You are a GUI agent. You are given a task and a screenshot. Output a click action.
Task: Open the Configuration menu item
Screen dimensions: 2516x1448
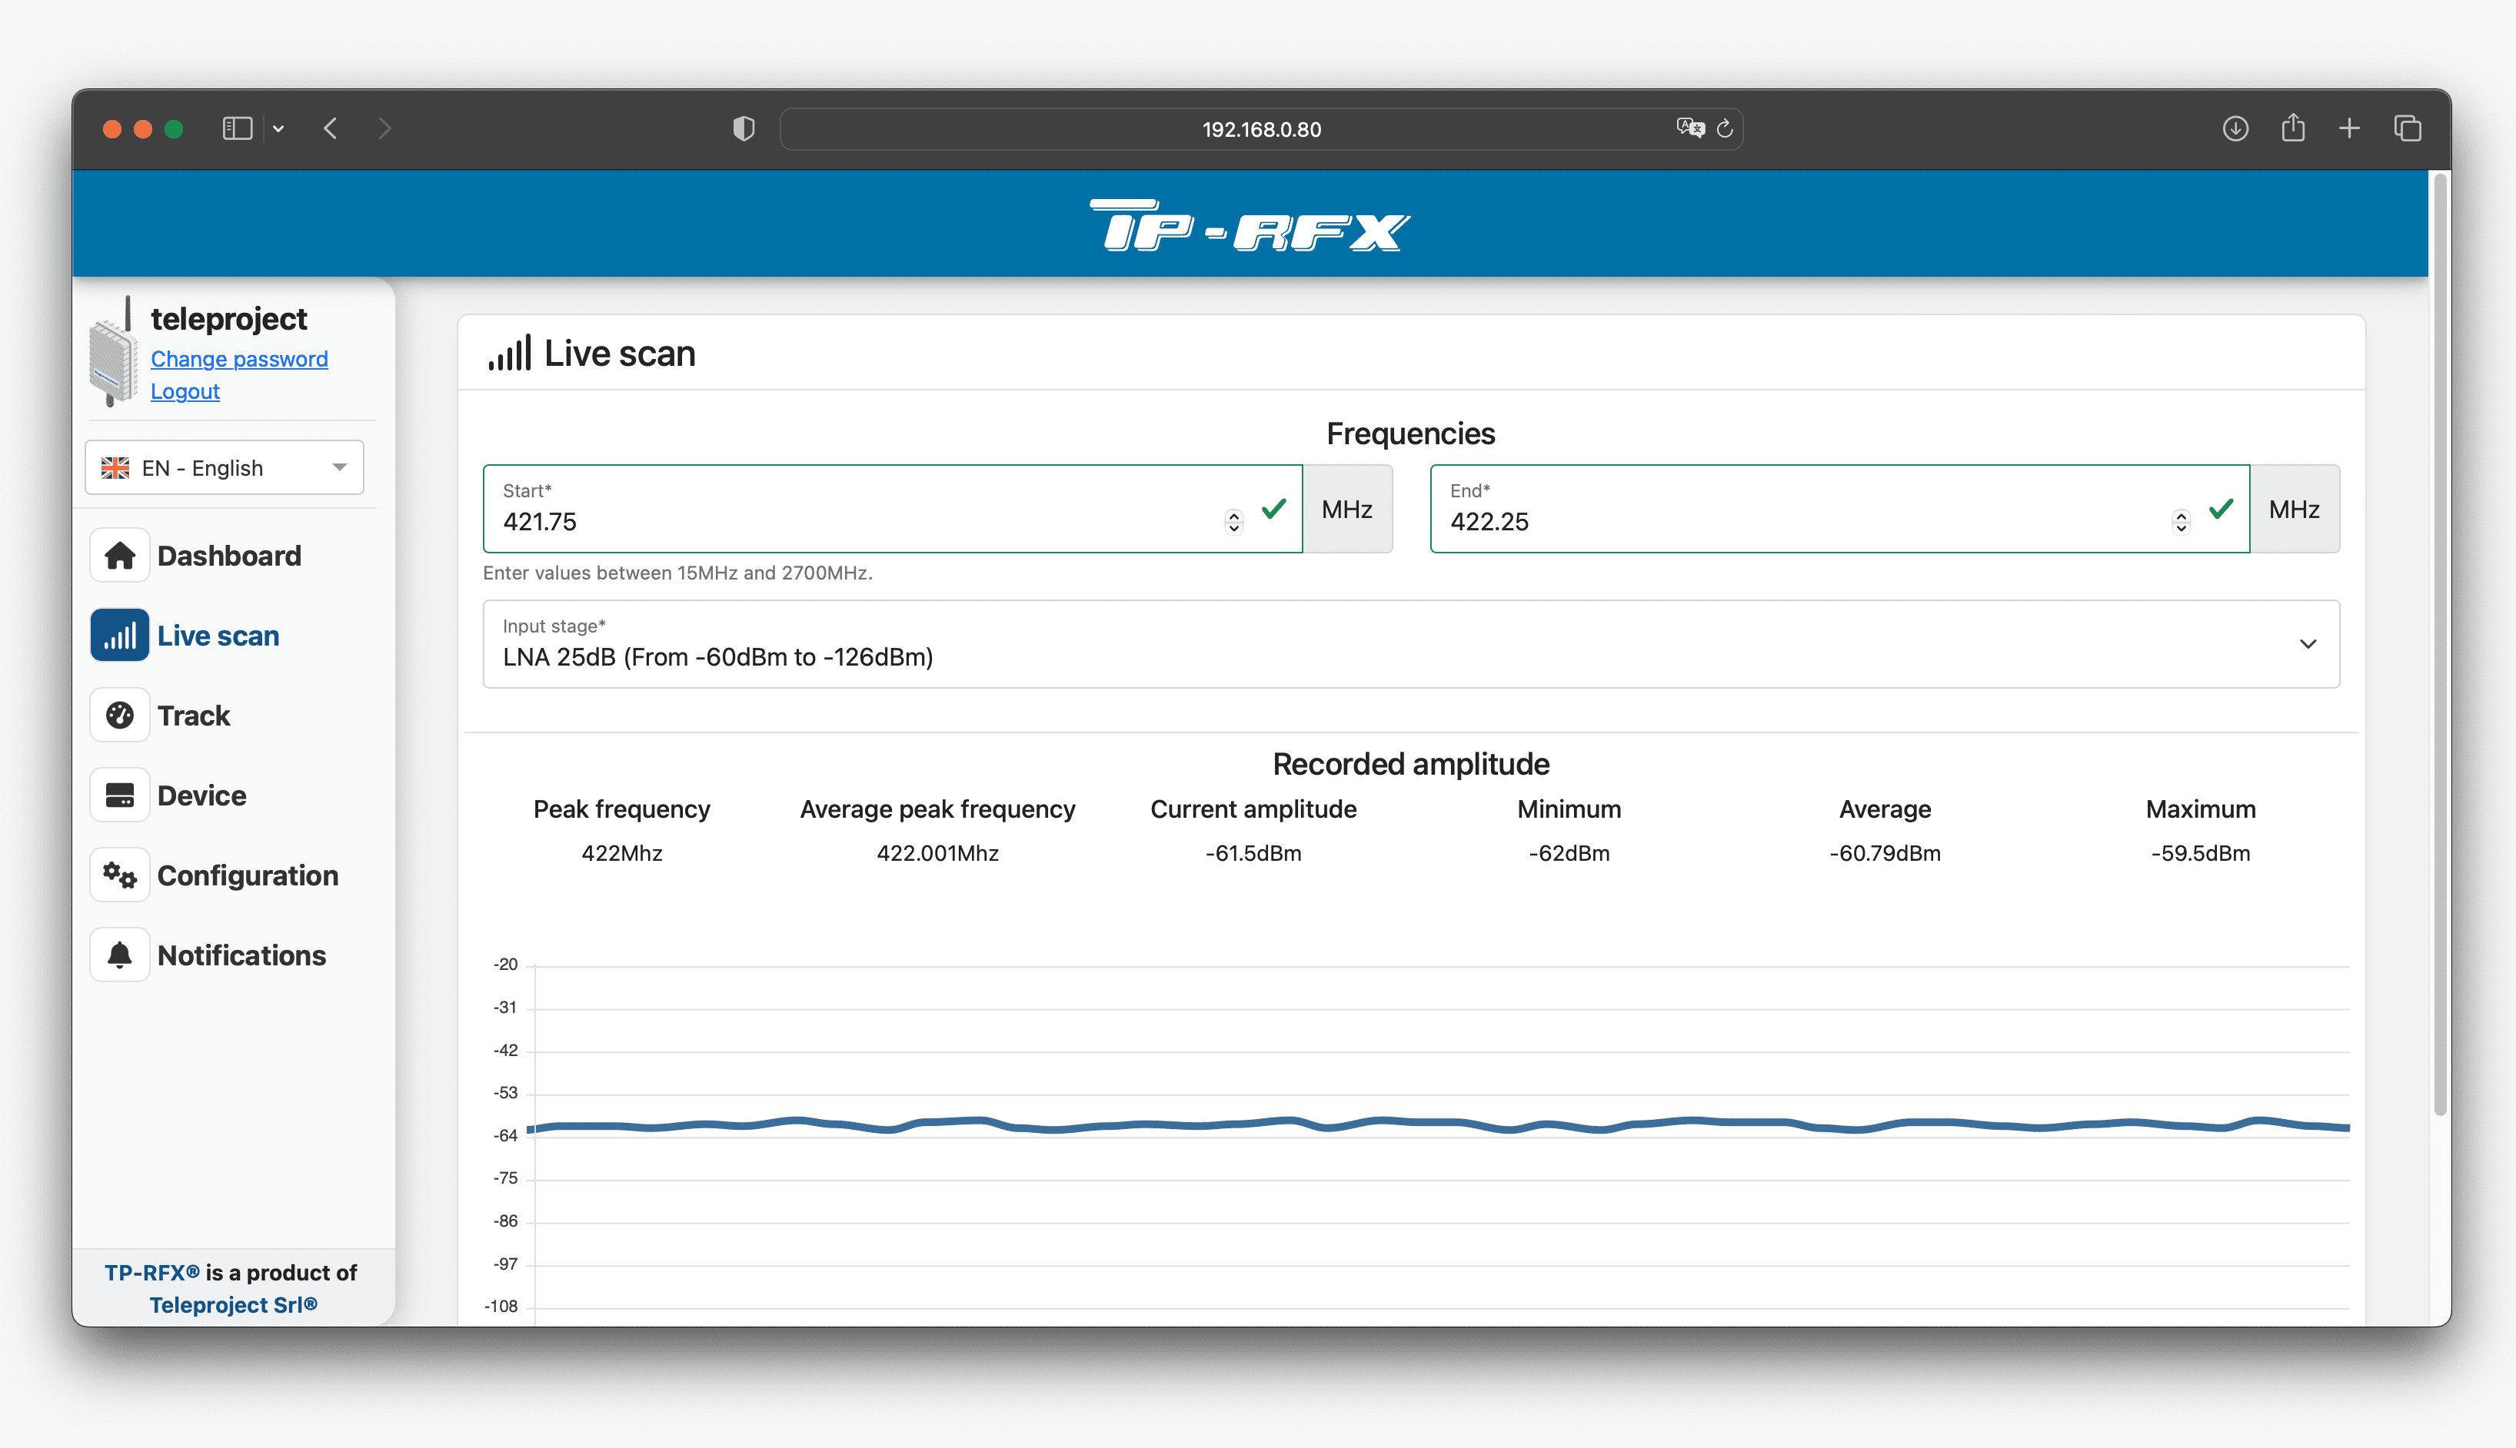pos(248,875)
